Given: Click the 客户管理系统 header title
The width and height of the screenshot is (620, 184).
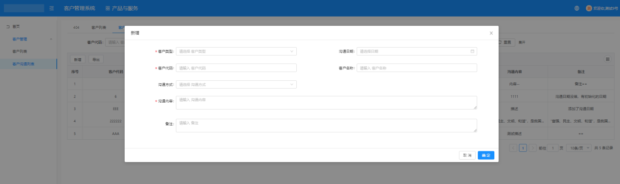Looking at the screenshot, I should (80, 8).
